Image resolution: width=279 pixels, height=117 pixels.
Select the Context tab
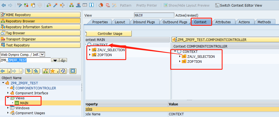[x=200, y=22]
